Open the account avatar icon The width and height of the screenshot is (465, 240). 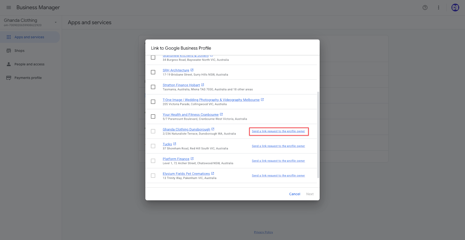(x=455, y=8)
